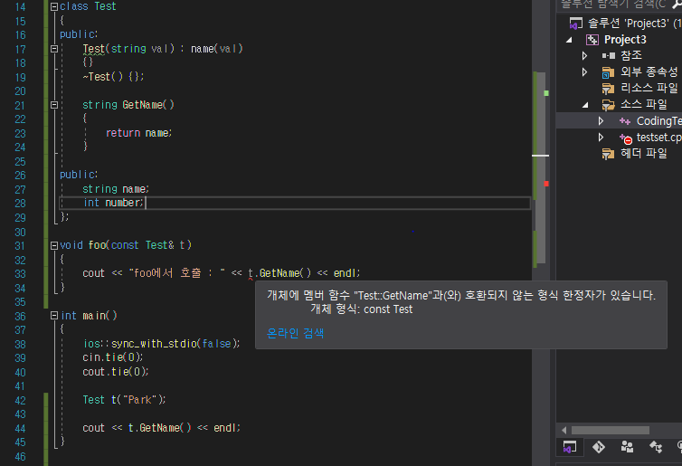Viewport: 682px width, 466px height.
Task: Collapse the class Test code block
Action: click(x=54, y=6)
